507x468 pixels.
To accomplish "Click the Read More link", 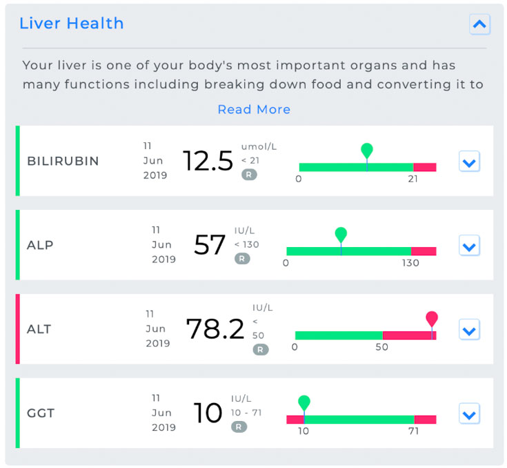I will 254,110.
